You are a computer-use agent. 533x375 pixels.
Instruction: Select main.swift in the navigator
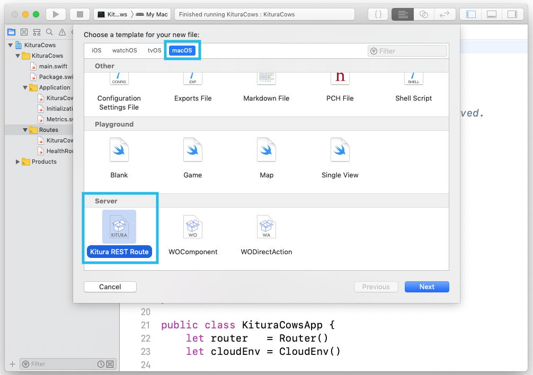[49, 66]
